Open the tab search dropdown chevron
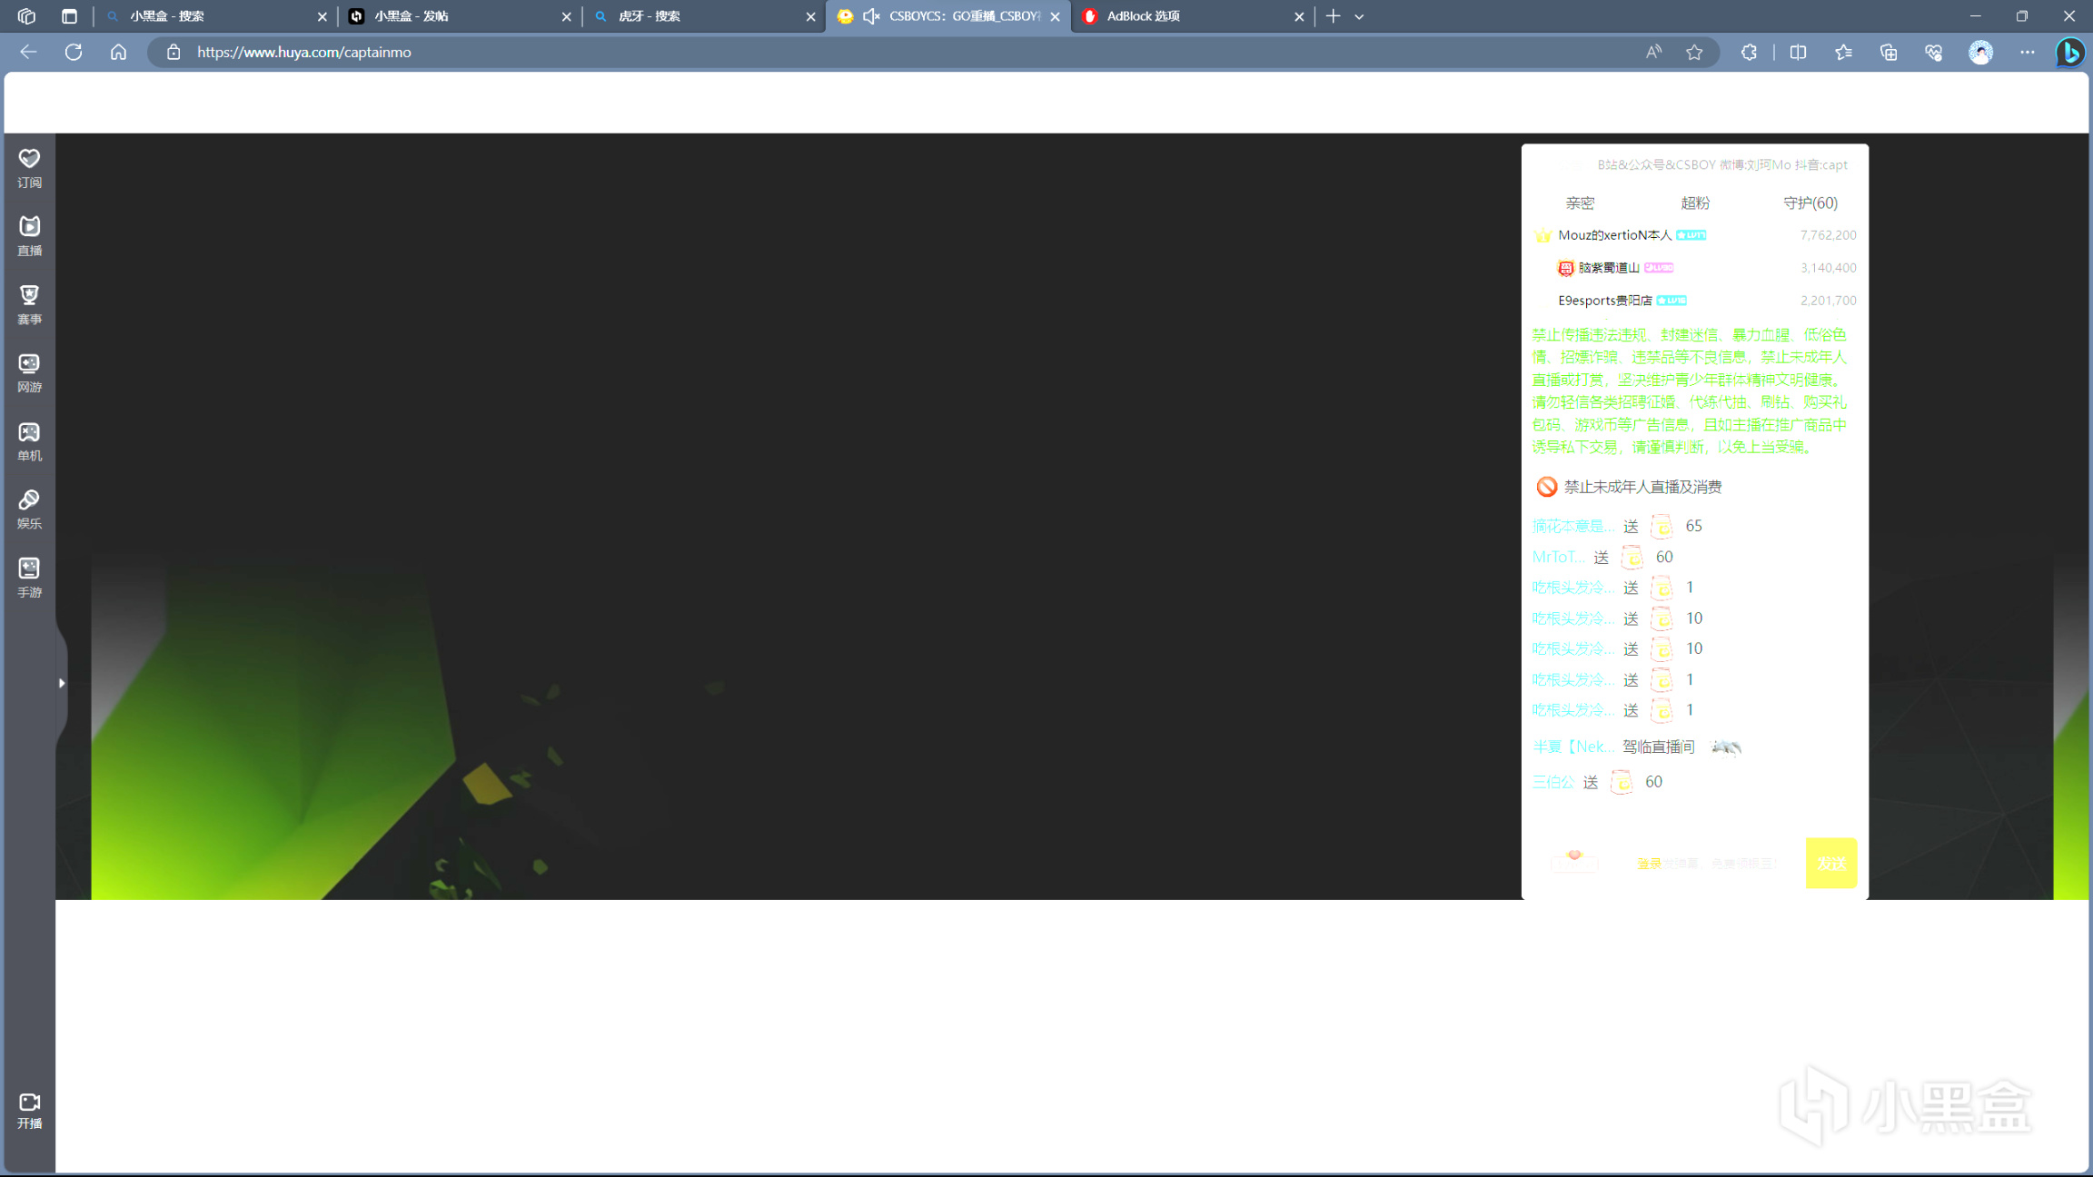2093x1177 pixels. 1359,16
